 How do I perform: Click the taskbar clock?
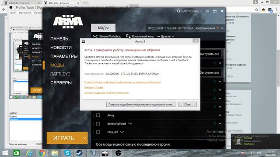[271, 153]
